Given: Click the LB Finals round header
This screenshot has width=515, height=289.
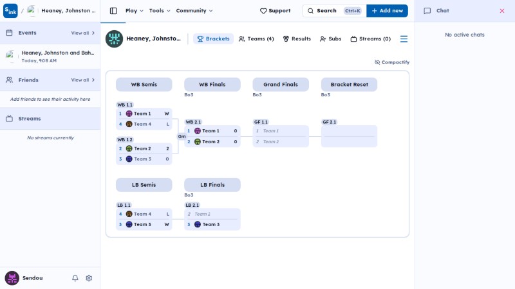Looking at the screenshot, I should [212, 185].
